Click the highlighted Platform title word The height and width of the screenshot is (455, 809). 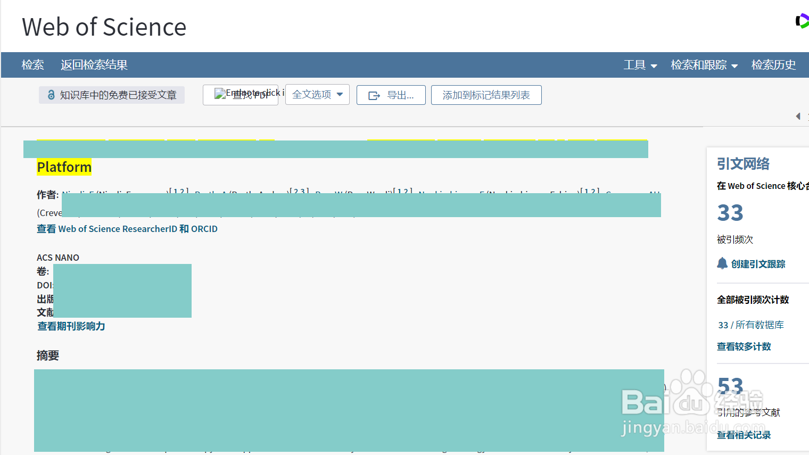[x=64, y=167]
